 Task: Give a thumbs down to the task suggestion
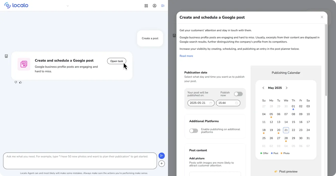click(16, 82)
